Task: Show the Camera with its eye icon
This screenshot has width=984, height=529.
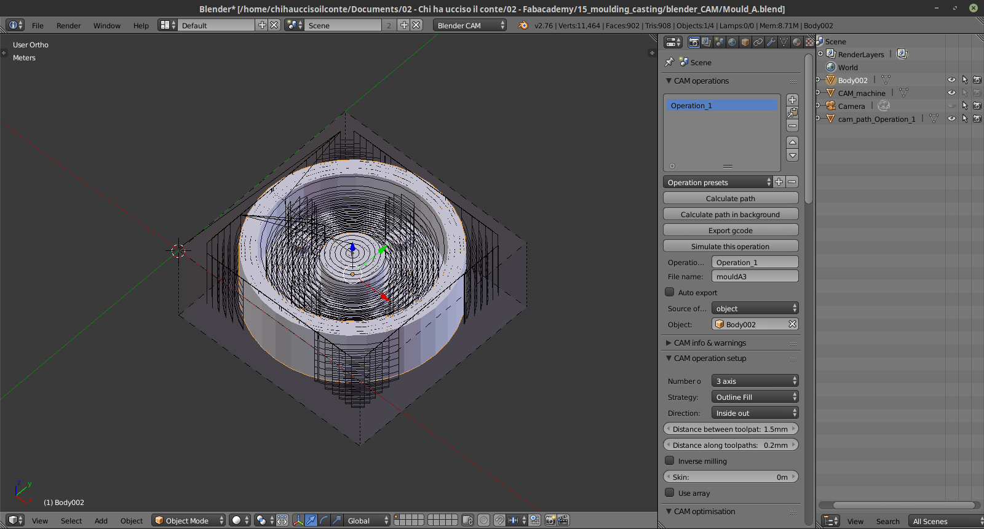Action: click(951, 106)
